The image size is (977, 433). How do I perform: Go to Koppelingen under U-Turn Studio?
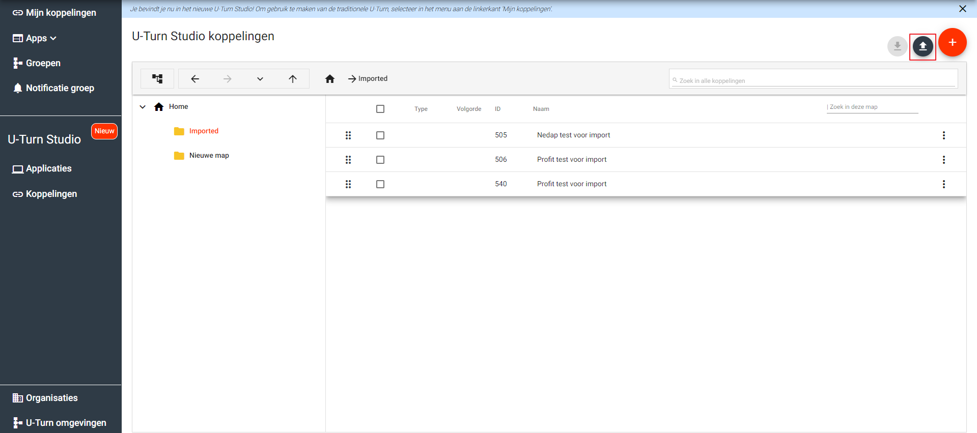click(x=51, y=194)
